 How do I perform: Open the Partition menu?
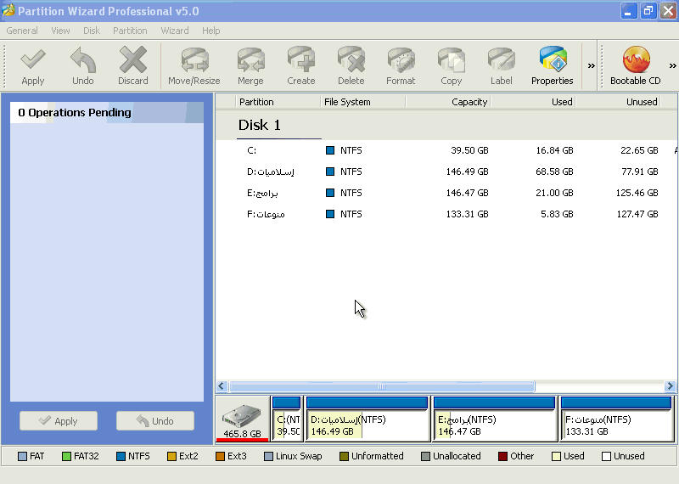[130, 31]
